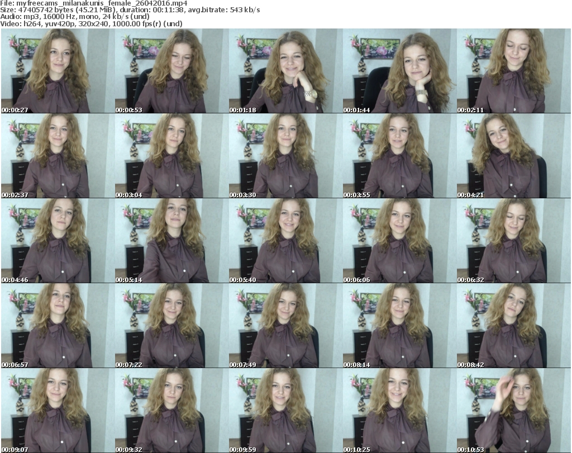
Task: Open the frame stamped 00:07:22
Action: (172, 325)
